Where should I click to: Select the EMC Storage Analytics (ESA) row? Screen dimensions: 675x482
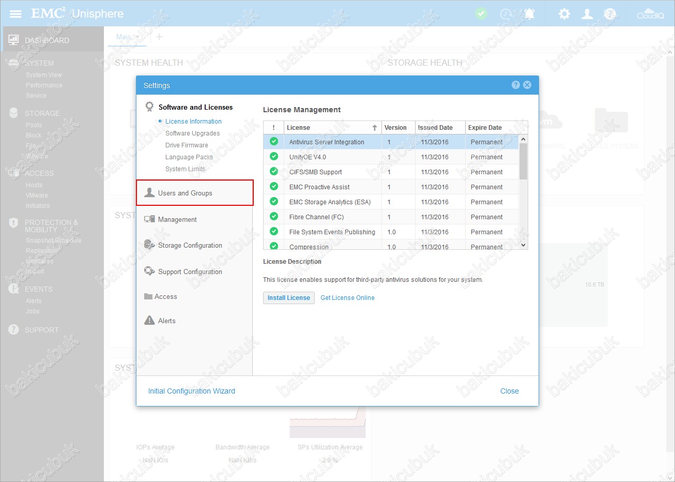point(391,202)
